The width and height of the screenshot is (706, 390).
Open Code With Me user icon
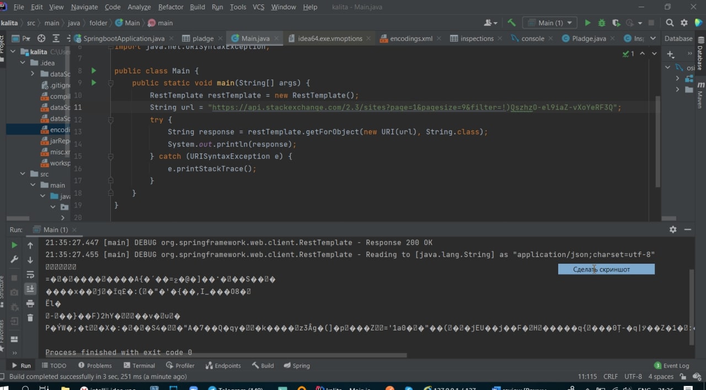point(490,23)
